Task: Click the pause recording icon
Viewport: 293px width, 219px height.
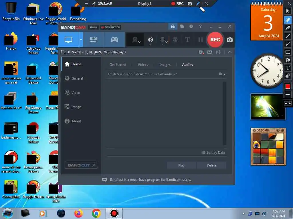Action: [x=200, y=40]
